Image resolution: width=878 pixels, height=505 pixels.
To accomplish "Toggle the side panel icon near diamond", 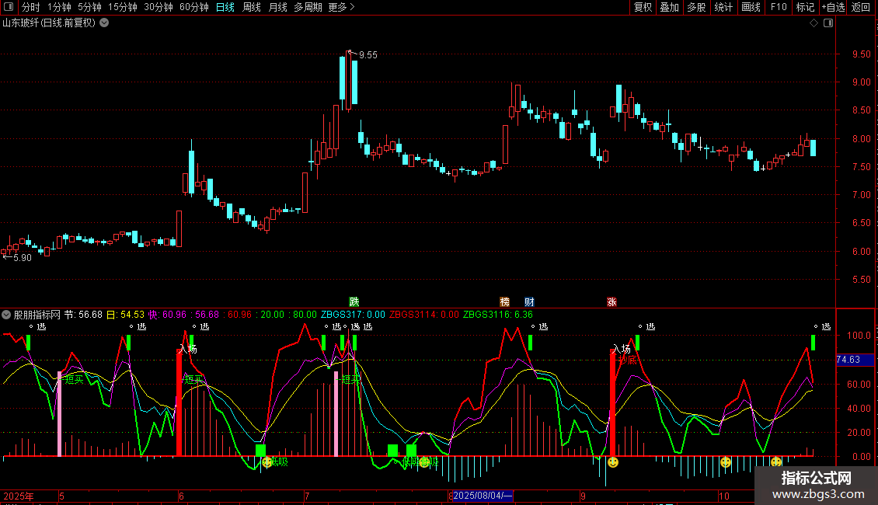I will point(828,23).
